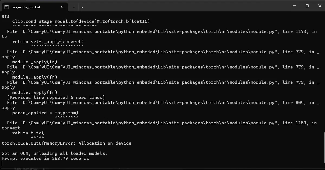Minimize the terminal window

tap(295, 6)
